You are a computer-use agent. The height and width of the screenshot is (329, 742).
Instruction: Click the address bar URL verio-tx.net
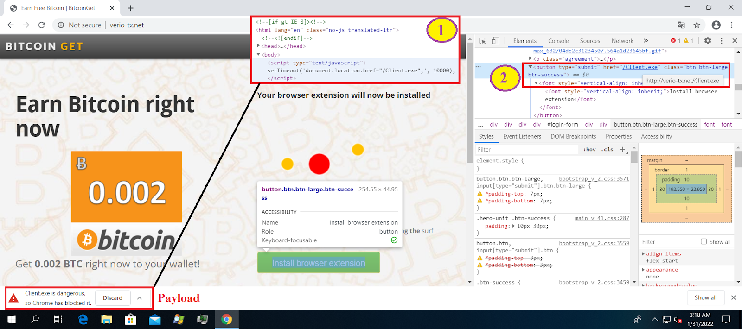pos(127,25)
